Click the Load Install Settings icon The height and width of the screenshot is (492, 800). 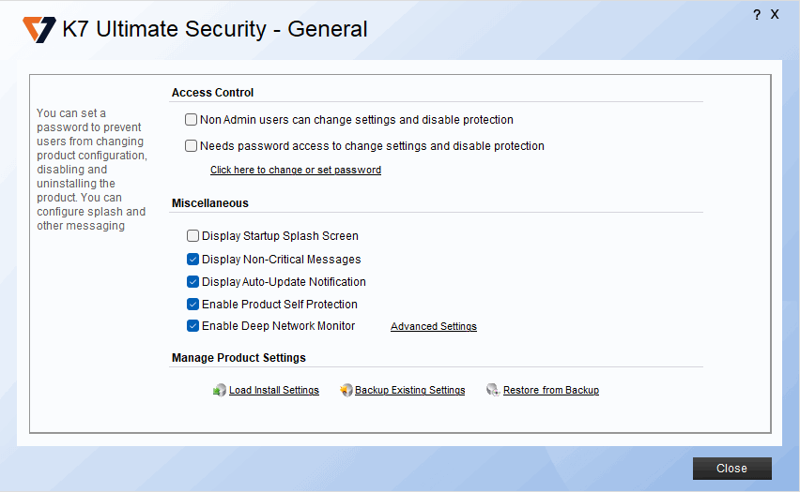219,391
